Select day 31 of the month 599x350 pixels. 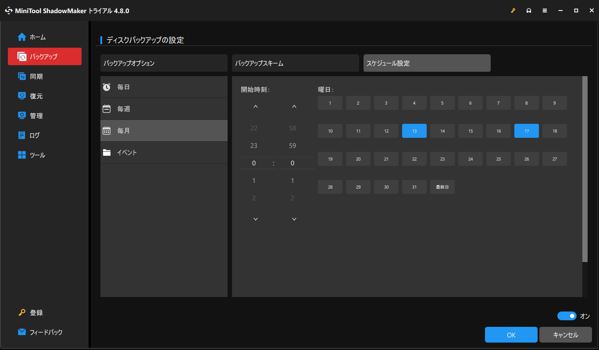[x=414, y=187]
